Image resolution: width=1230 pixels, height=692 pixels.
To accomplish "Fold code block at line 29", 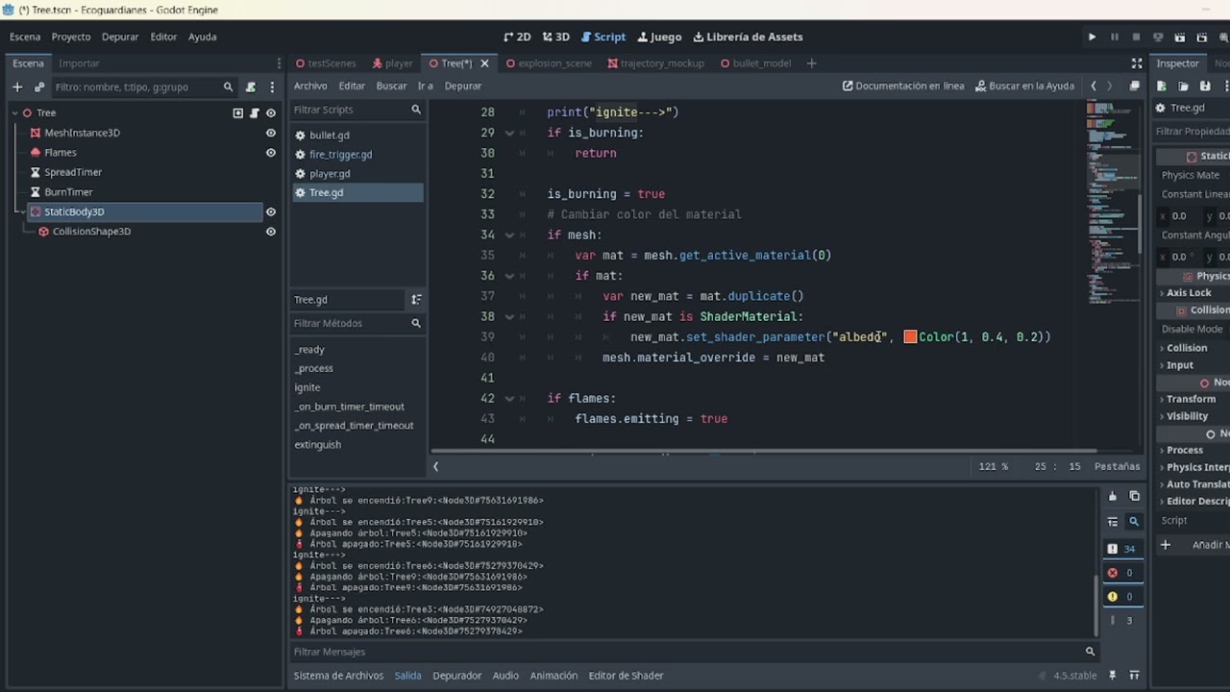I will click(x=509, y=133).
